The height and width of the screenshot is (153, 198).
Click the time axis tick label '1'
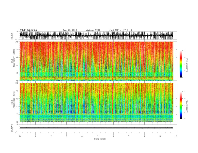pyautogui.click(x=35, y=136)
